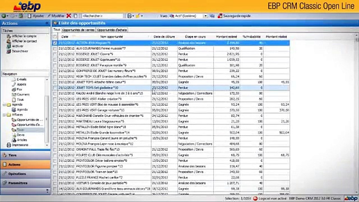
Task: Open Fax in the navigation tree
Action: (19, 89)
